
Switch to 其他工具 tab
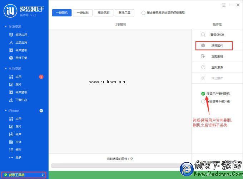124,13
